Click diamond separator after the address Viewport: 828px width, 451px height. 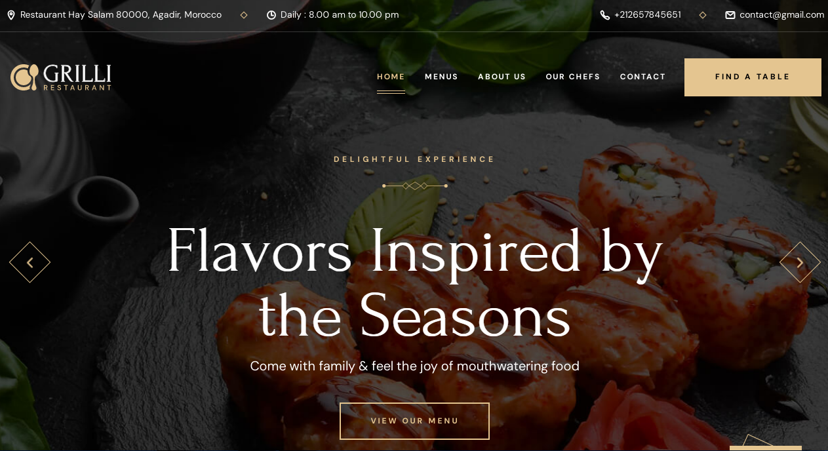[244, 15]
